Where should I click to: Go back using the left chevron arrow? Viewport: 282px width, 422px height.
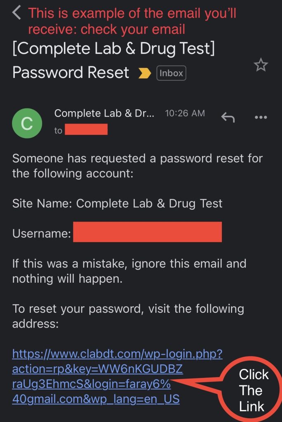click(16, 13)
